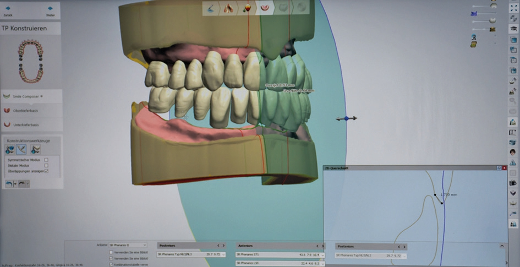This screenshot has width=520, height=267.
Task: Click the undo arrow button
Action: click(x=9, y=184)
